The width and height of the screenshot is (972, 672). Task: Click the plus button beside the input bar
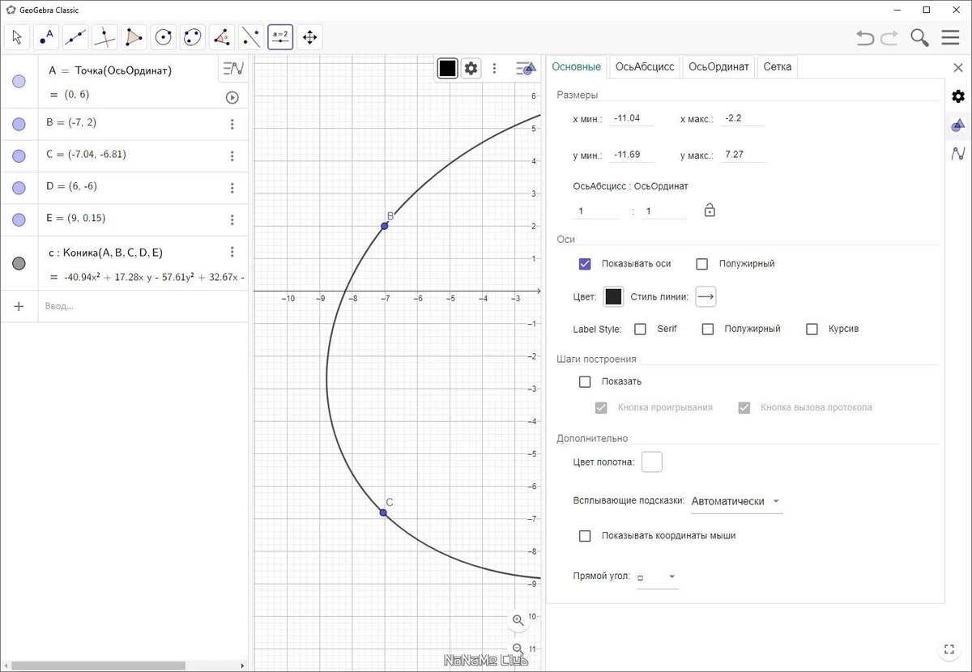tap(19, 306)
